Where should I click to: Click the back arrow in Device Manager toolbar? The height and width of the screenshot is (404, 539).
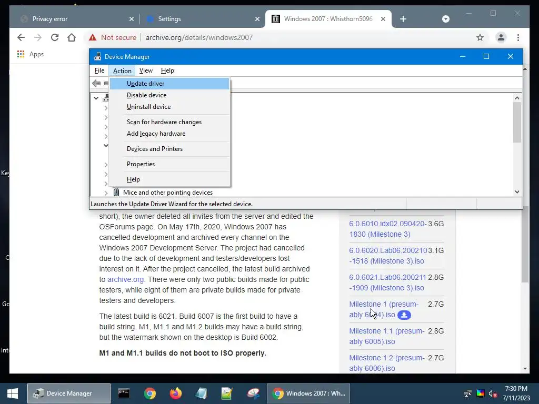click(x=96, y=83)
